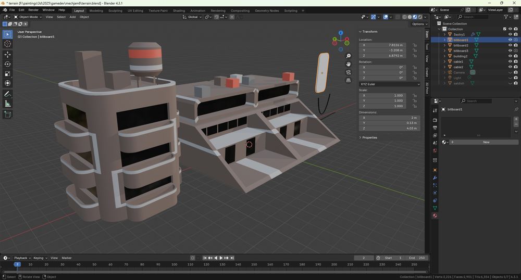Open the View Layer properties tab
521x280 pixels.
coord(435,135)
